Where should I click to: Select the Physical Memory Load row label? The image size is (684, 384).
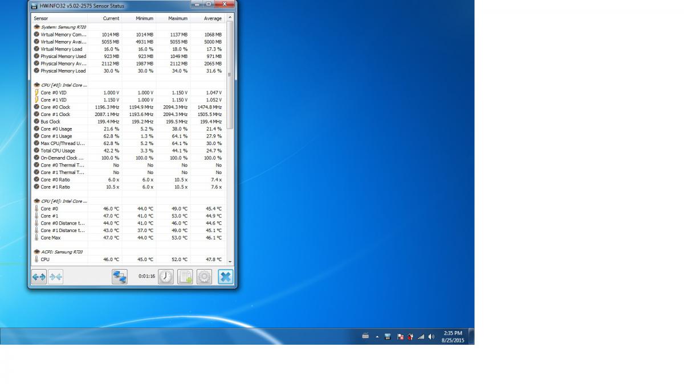pyautogui.click(x=63, y=71)
